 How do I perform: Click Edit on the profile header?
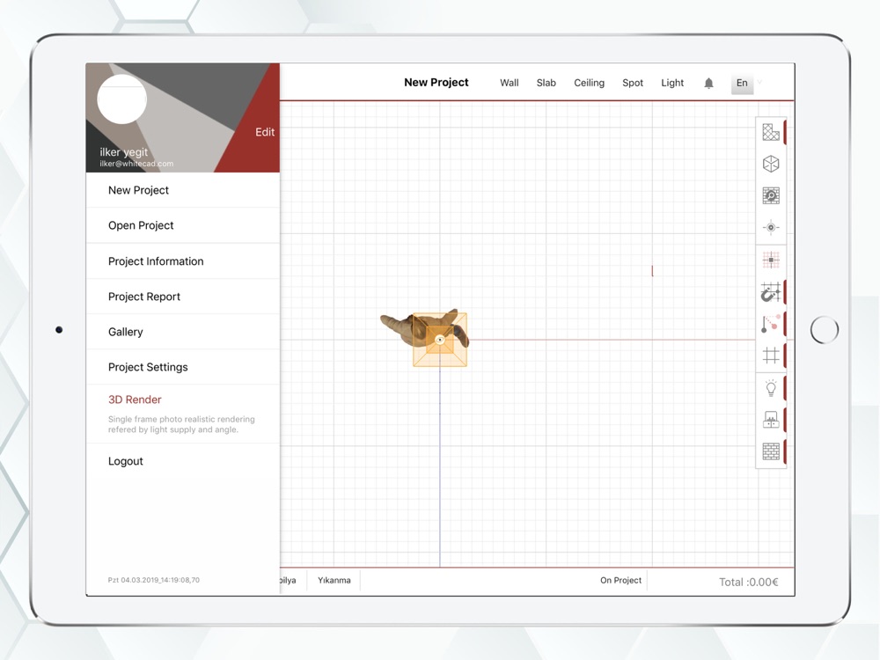(264, 132)
